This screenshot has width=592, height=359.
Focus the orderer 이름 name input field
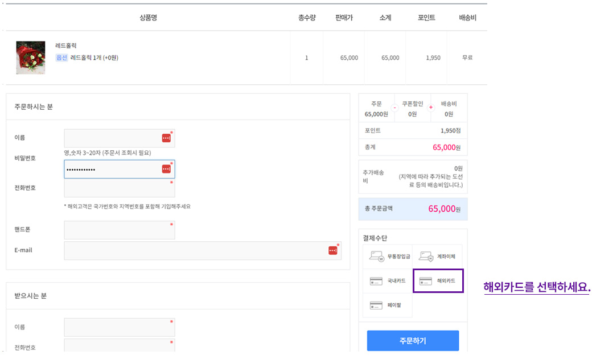pyautogui.click(x=112, y=138)
